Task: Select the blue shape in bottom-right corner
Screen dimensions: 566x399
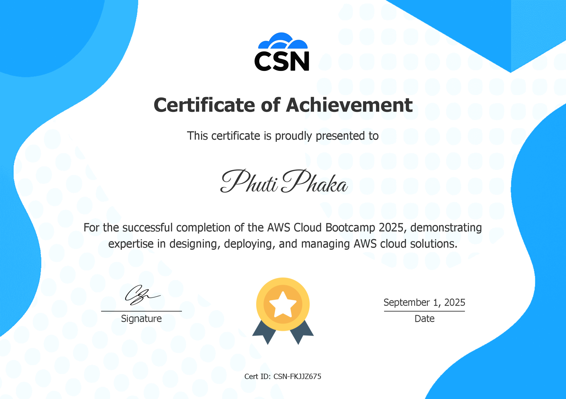Action: tap(539, 377)
